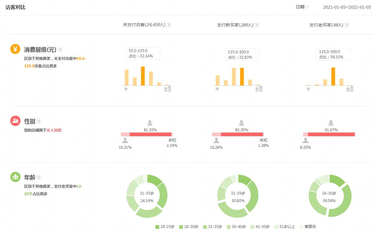Click the 性别 gender section icon
Viewport: 373px width, 232px height.
coord(15,122)
